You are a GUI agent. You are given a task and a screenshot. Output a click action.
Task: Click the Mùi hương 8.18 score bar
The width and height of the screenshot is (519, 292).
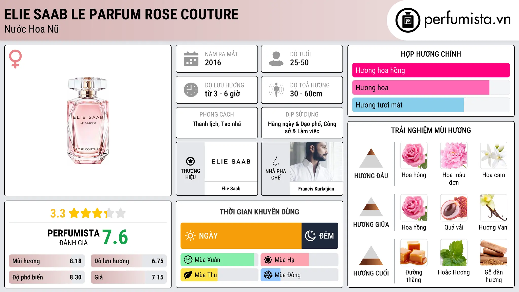tap(47, 261)
